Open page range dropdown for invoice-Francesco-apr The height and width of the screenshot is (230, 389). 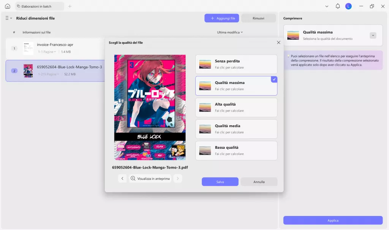coord(47,52)
